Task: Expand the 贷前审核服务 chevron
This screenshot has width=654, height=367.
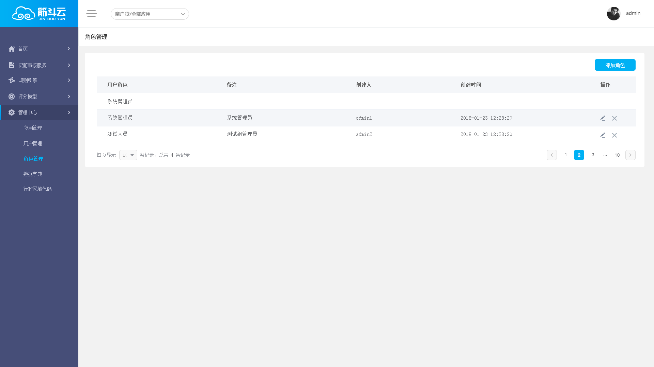Action: pyautogui.click(x=69, y=65)
